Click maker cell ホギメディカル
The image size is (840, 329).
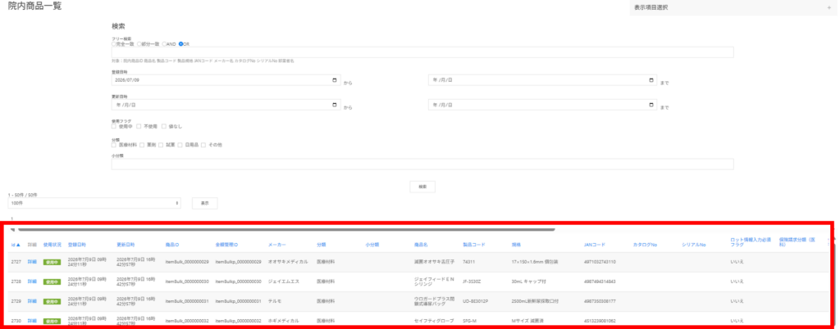point(283,321)
